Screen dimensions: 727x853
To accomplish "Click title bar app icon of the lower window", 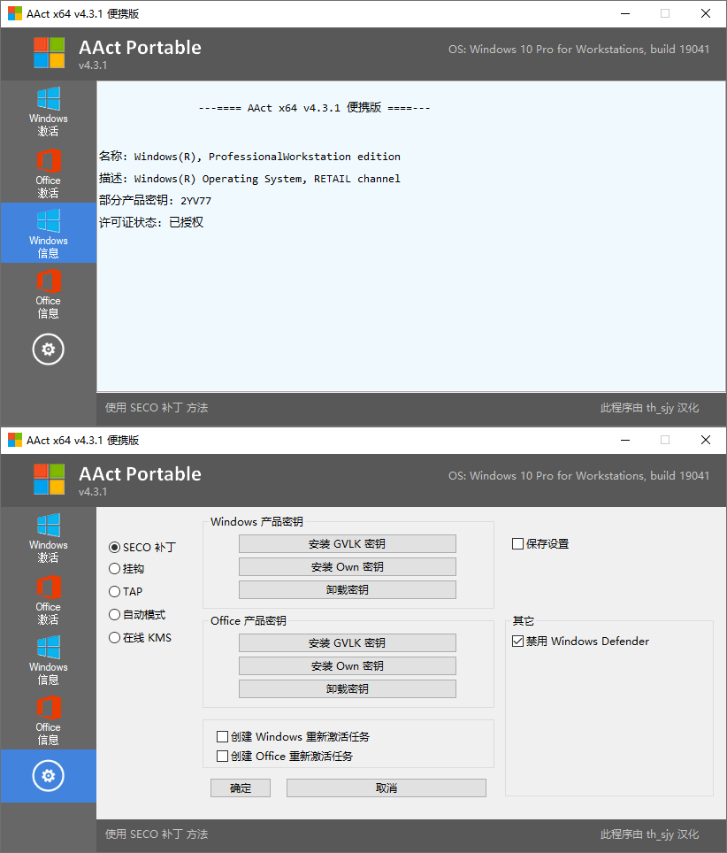I will pyautogui.click(x=15, y=440).
